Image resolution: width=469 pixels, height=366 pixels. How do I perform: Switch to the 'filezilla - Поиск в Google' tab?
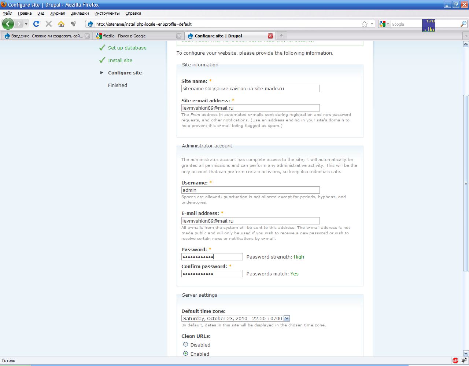click(138, 36)
